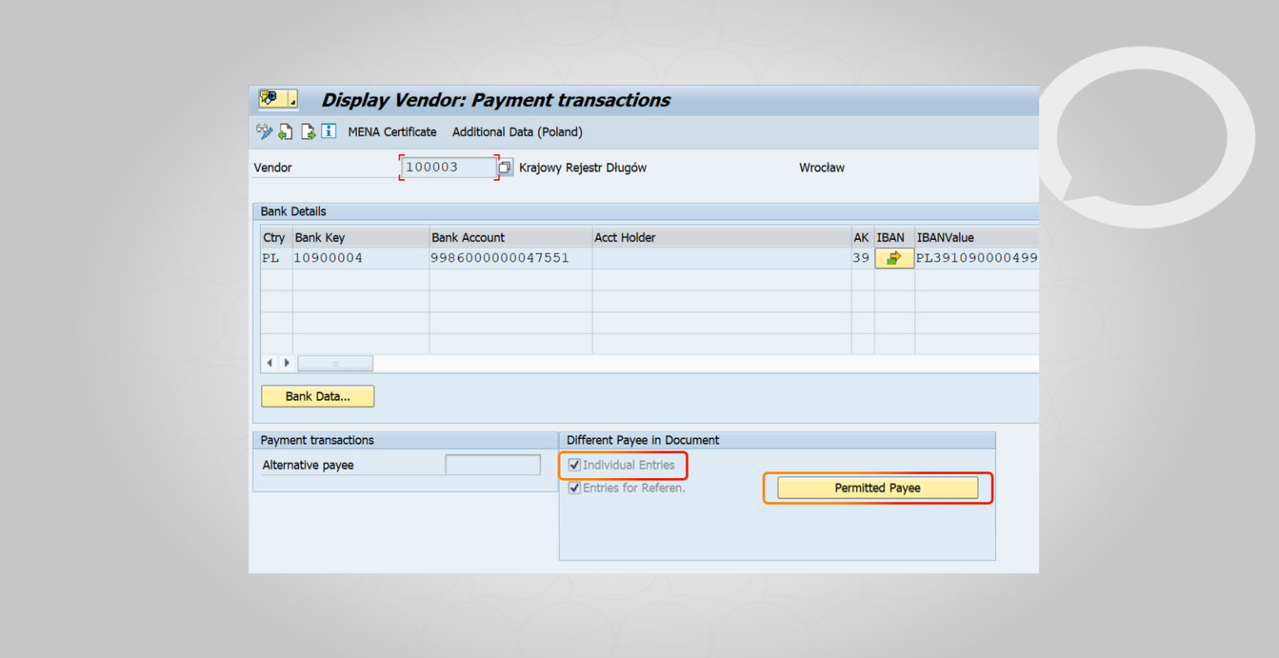Click the Display/Change glasses icon
Screen dimensions: 1279x658
pyautogui.click(x=264, y=132)
